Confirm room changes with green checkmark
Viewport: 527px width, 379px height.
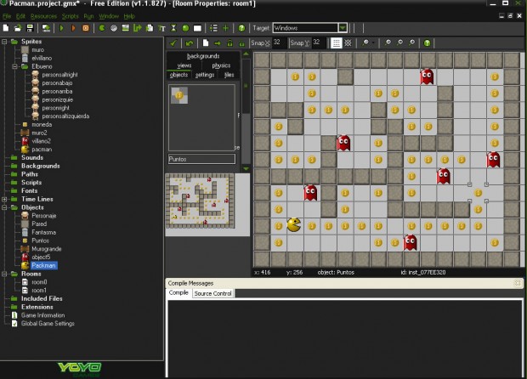[x=173, y=43]
